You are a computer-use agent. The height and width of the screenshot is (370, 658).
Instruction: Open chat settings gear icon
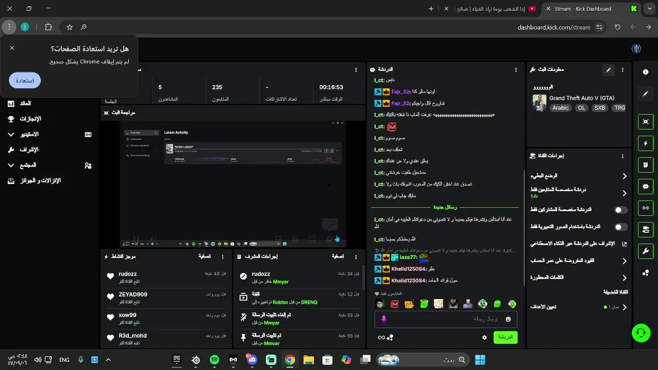(x=484, y=337)
